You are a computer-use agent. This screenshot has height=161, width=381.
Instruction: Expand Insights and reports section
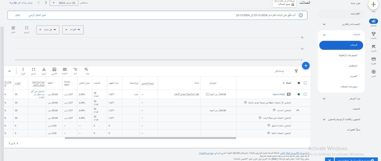[x=324, y=24]
